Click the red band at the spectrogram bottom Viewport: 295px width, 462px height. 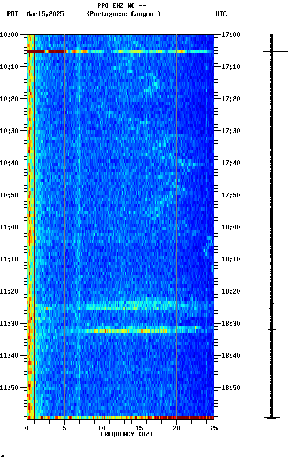[120, 418]
